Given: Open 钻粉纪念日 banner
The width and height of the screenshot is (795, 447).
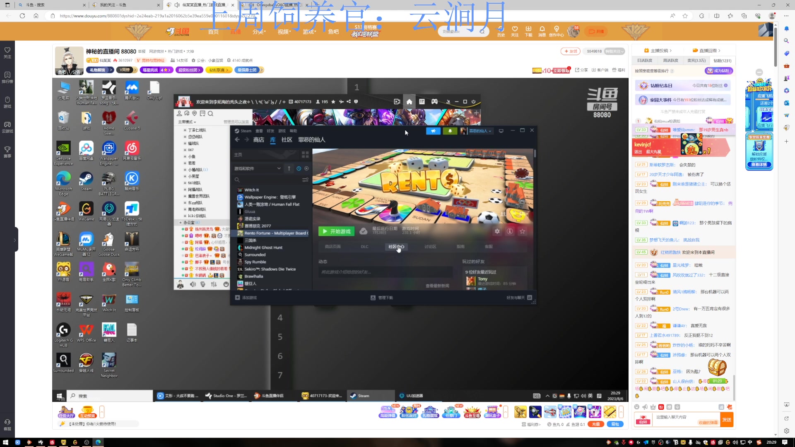Looking at the screenshot, I should click(682, 86).
